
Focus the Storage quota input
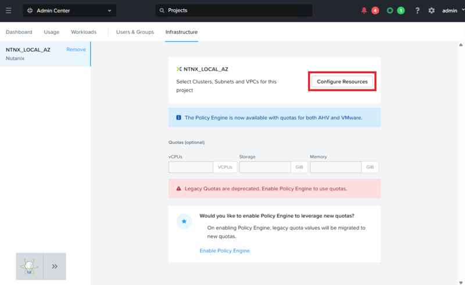[x=265, y=167]
